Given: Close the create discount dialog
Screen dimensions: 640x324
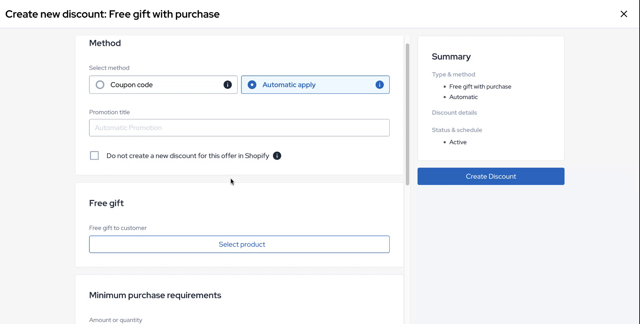Looking at the screenshot, I should (624, 14).
